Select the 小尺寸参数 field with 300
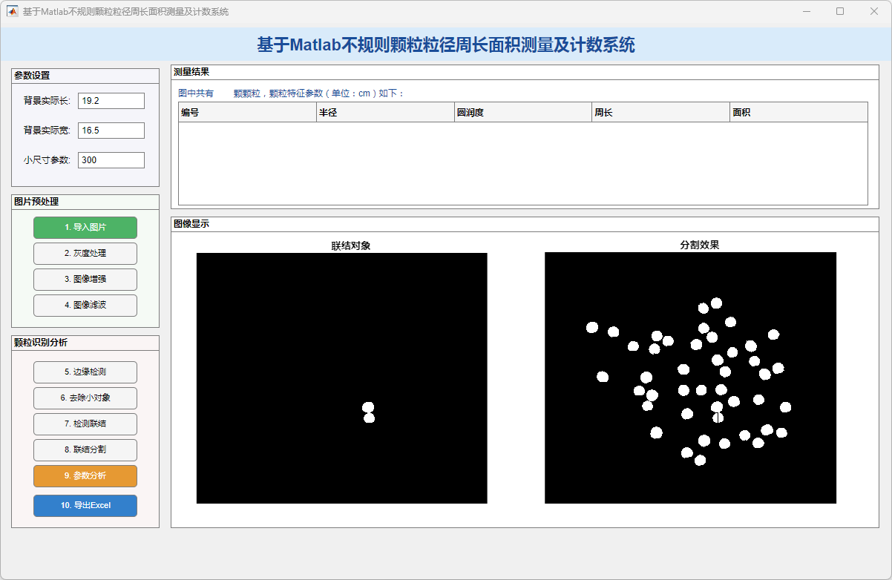This screenshot has width=892, height=580. coord(111,160)
